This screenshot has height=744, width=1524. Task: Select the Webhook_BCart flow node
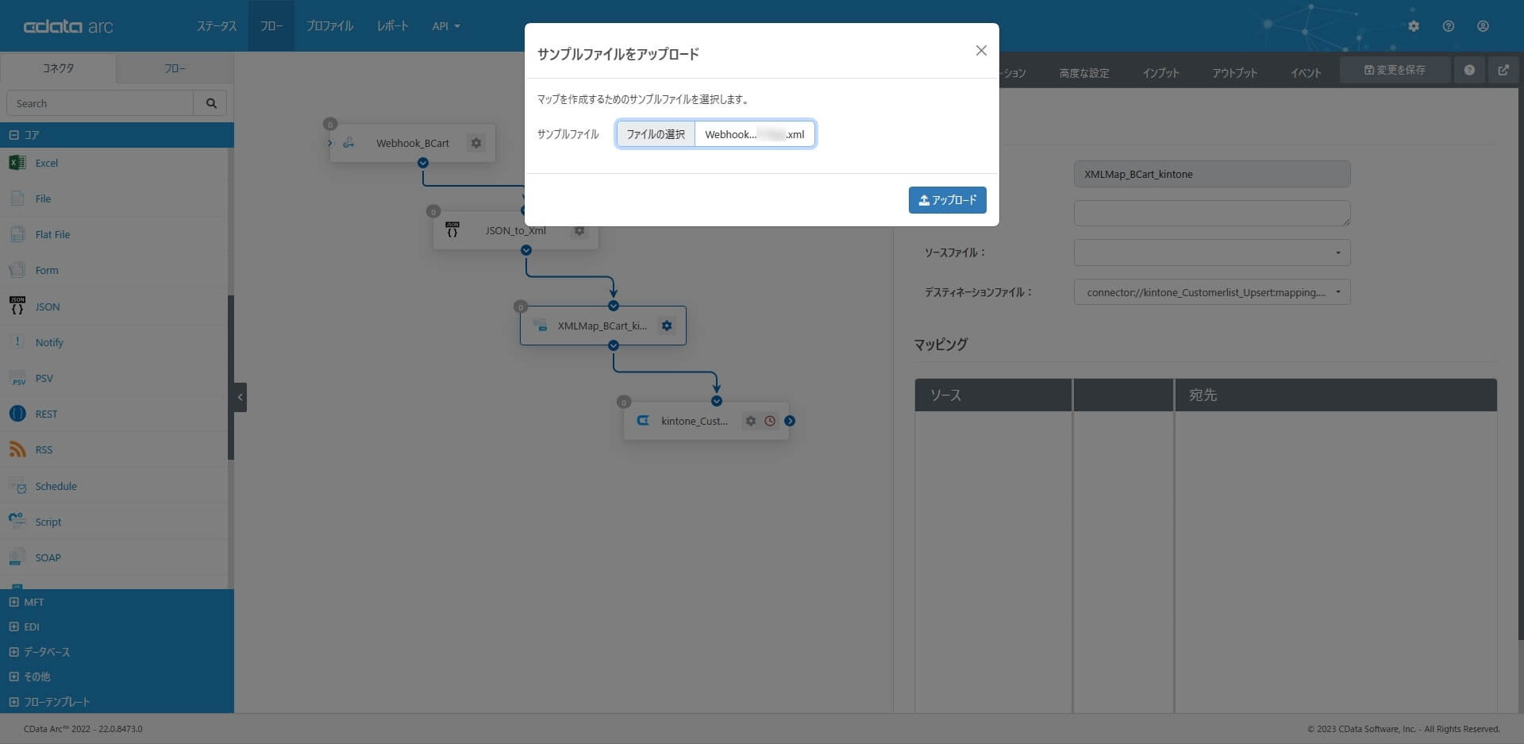(x=412, y=143)
